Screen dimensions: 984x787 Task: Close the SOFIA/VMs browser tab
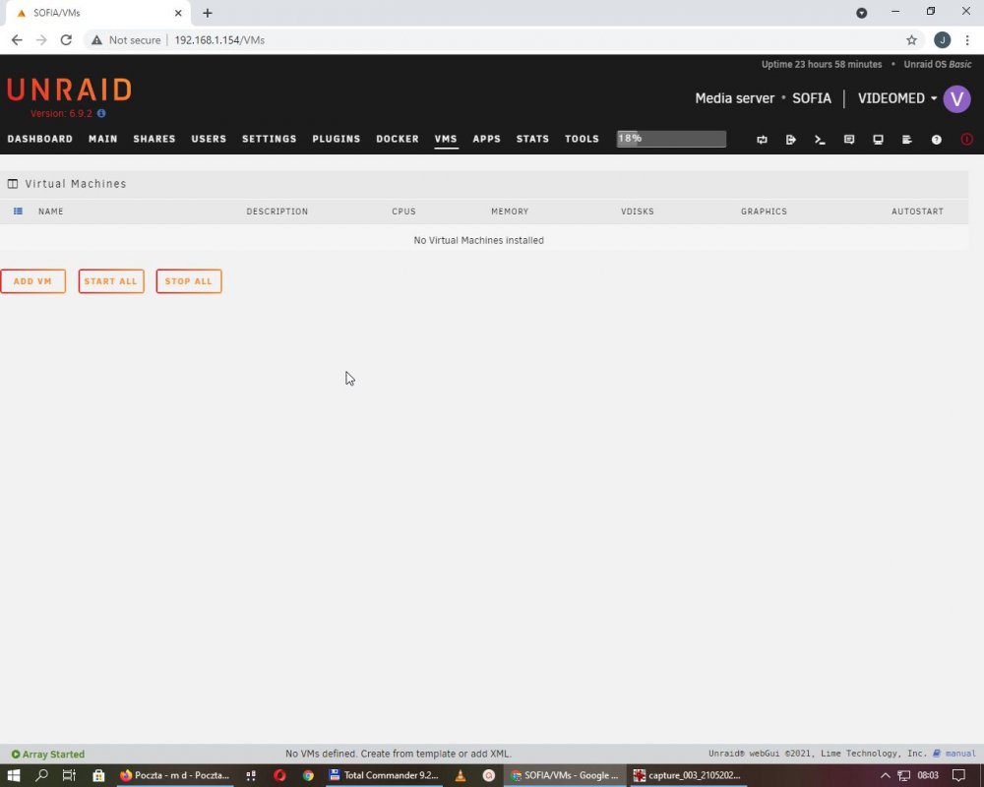pos(178,13)
